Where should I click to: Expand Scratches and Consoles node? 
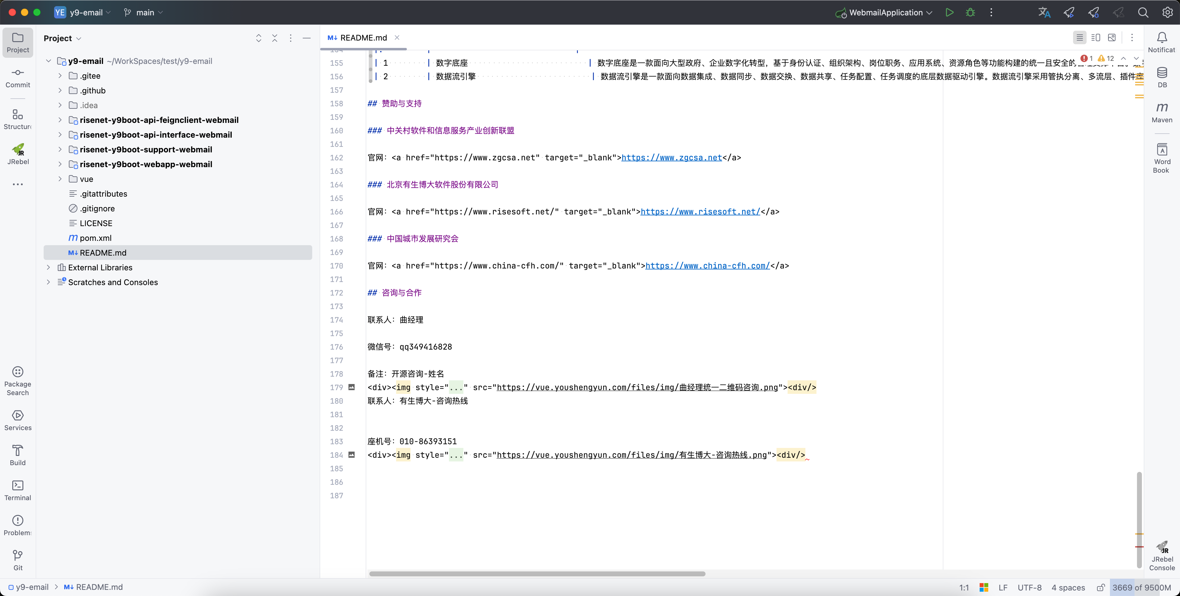(x=49, y=282)
